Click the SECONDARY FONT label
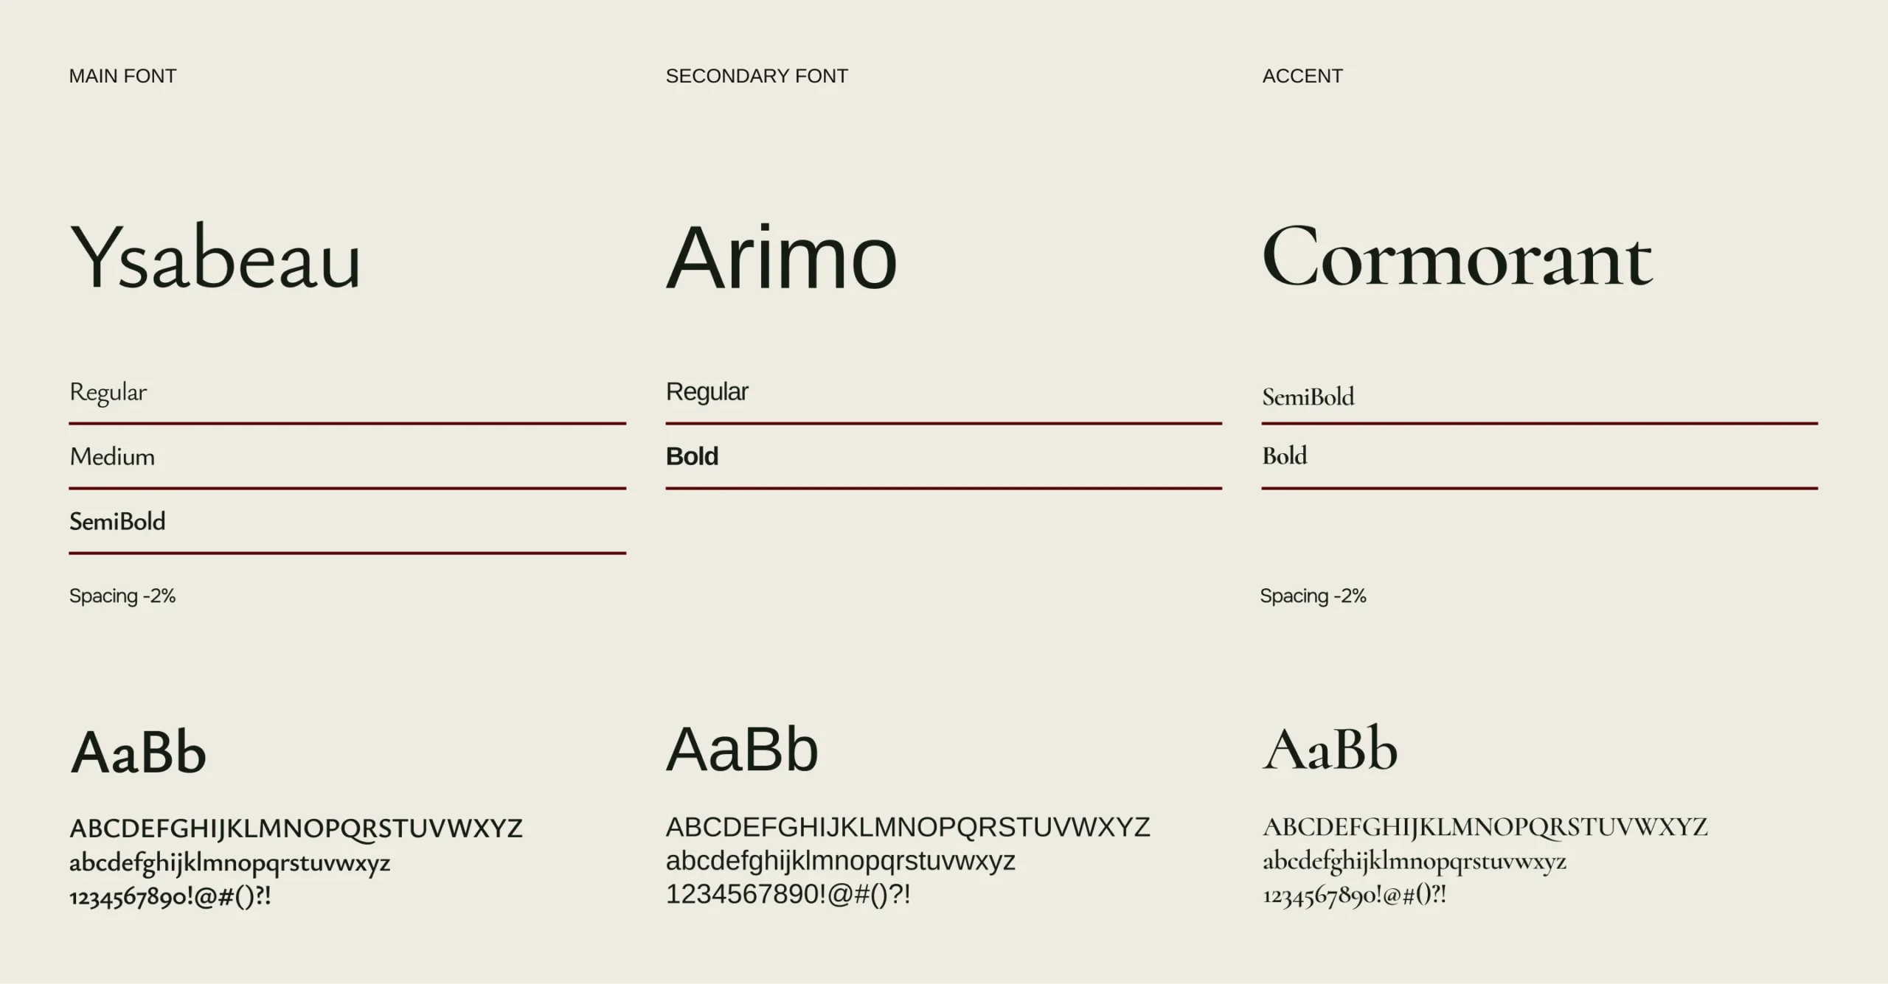 [757, 76]
